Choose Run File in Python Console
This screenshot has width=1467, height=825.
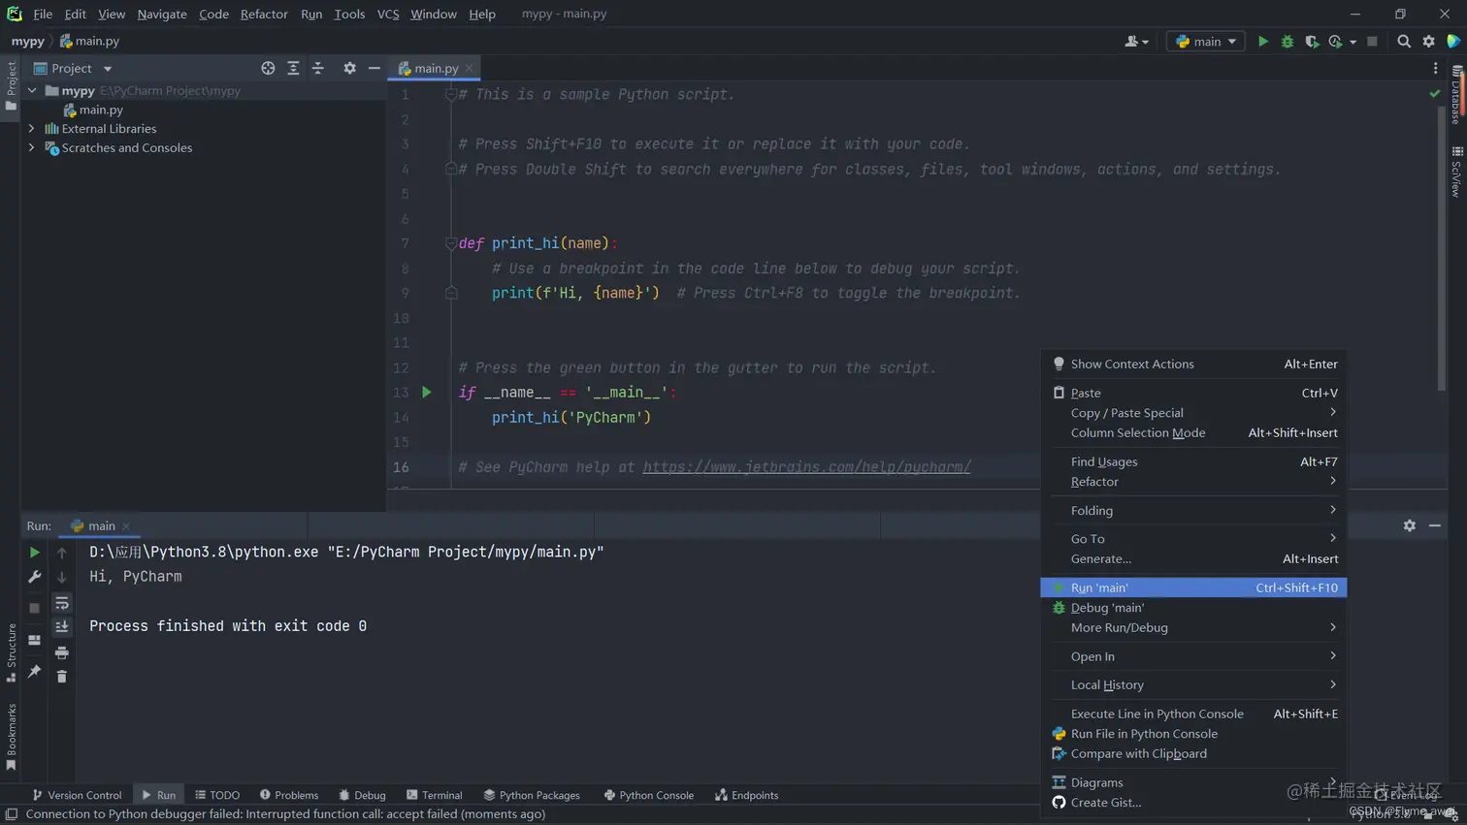pos(1193,734)
